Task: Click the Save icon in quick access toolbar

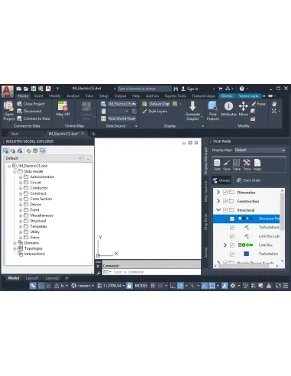Action: point(34,89)
